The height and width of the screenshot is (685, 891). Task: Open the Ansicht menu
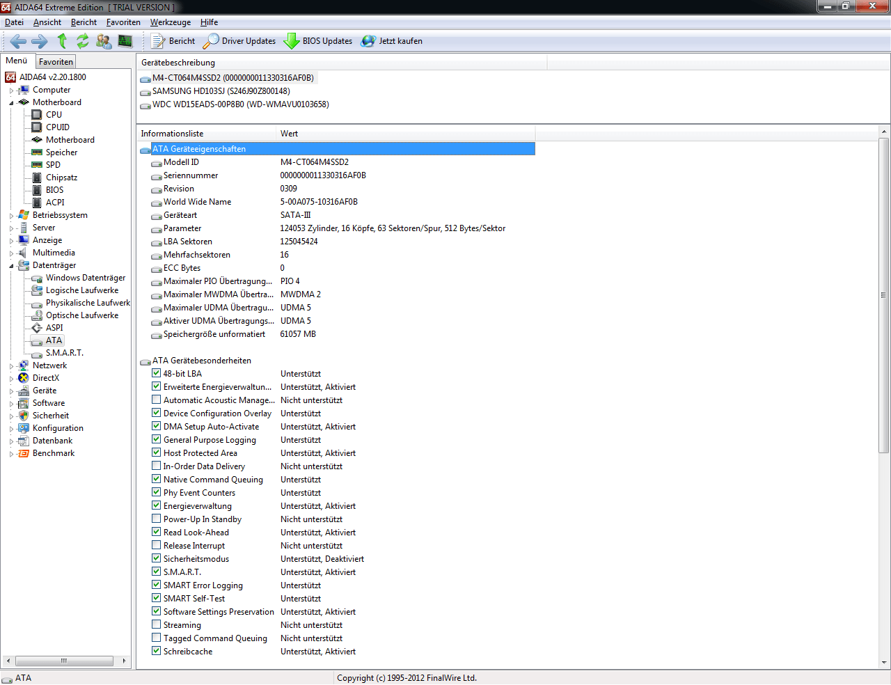[47, 22]
